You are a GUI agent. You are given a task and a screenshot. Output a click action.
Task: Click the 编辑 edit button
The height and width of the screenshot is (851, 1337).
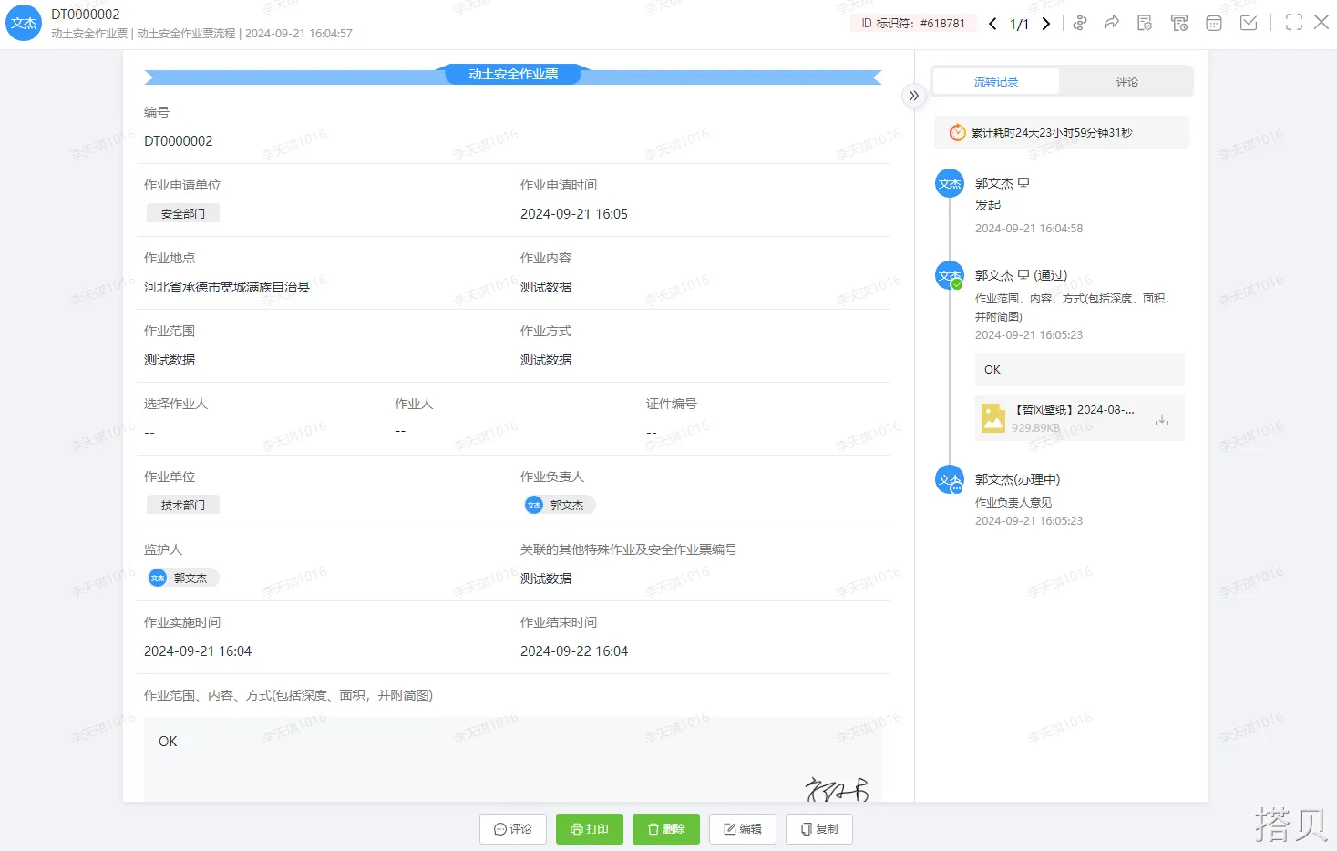pos(743,829)
